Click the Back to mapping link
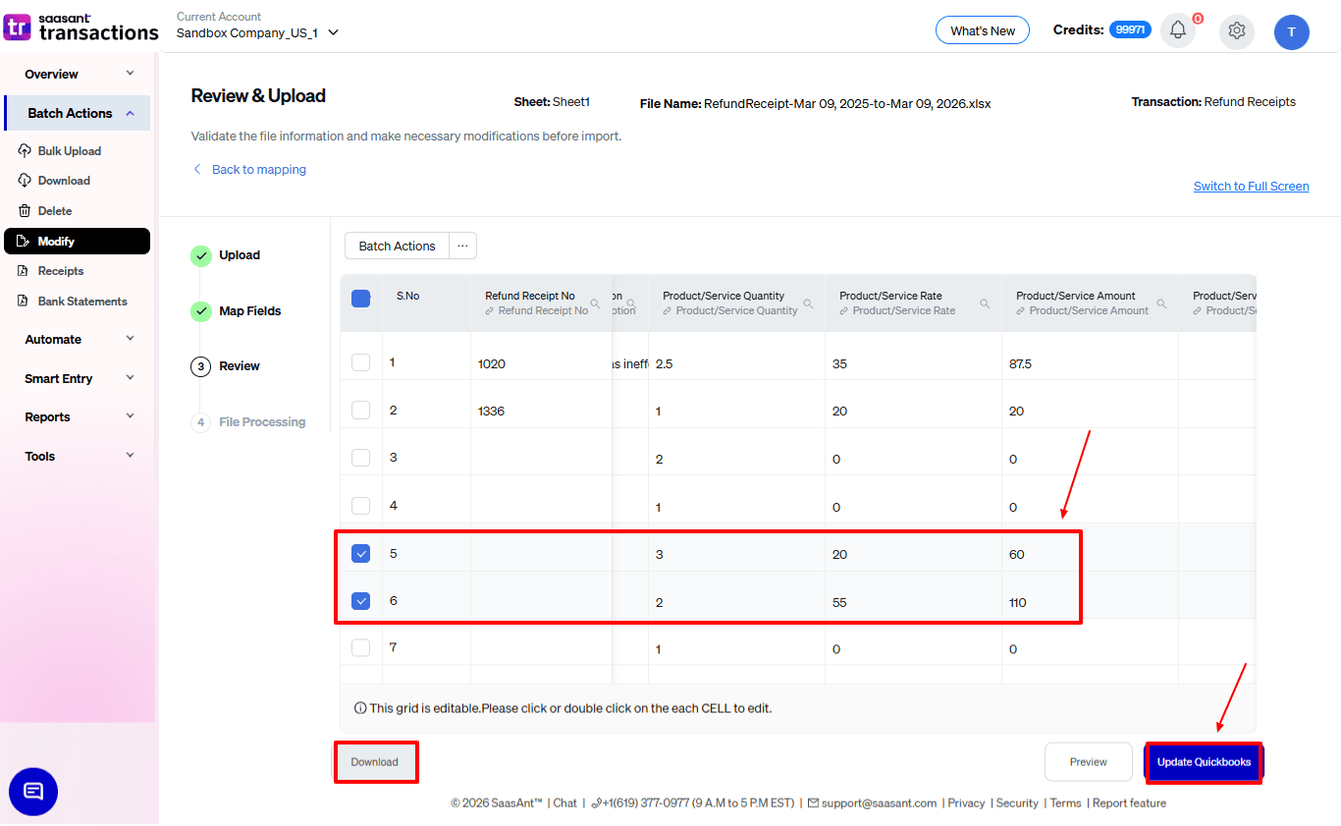Image resolution: width=1341 pixels, height=826 pixels. click(258, 170)
